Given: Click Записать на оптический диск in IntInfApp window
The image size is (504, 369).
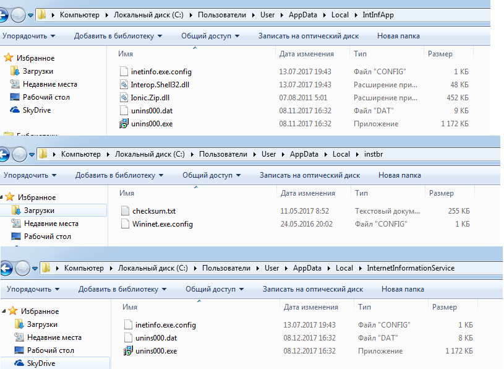Looking at the screenshot, I should click(x=308, y=36).
